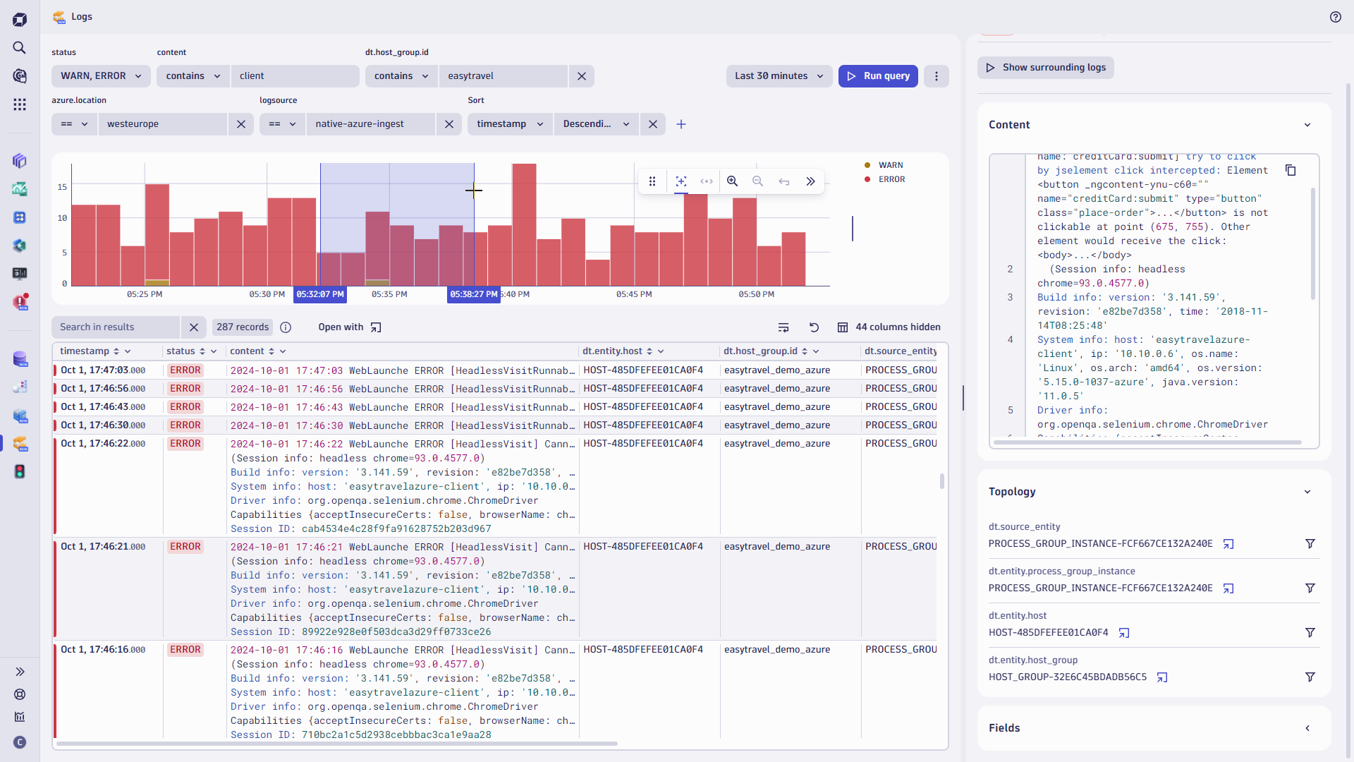Click the reset icon above the results table

(x=814, y=327)
